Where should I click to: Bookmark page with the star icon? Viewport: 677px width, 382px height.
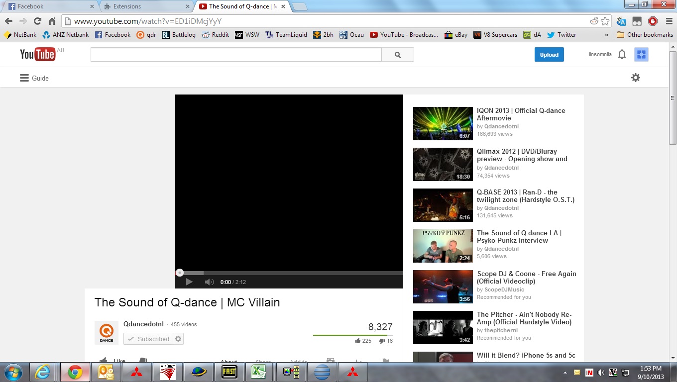click(605, 21)
